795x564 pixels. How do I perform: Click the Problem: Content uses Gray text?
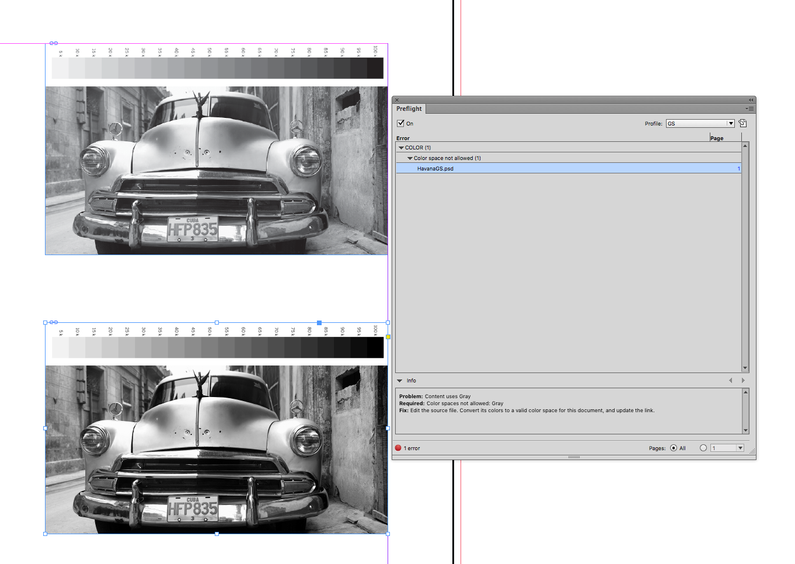[x=435, y=396]
